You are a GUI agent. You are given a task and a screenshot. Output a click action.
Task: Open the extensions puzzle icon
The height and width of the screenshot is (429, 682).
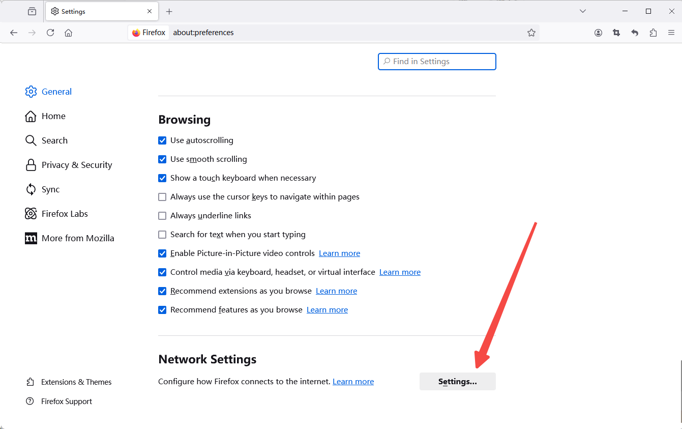(653, 33)
